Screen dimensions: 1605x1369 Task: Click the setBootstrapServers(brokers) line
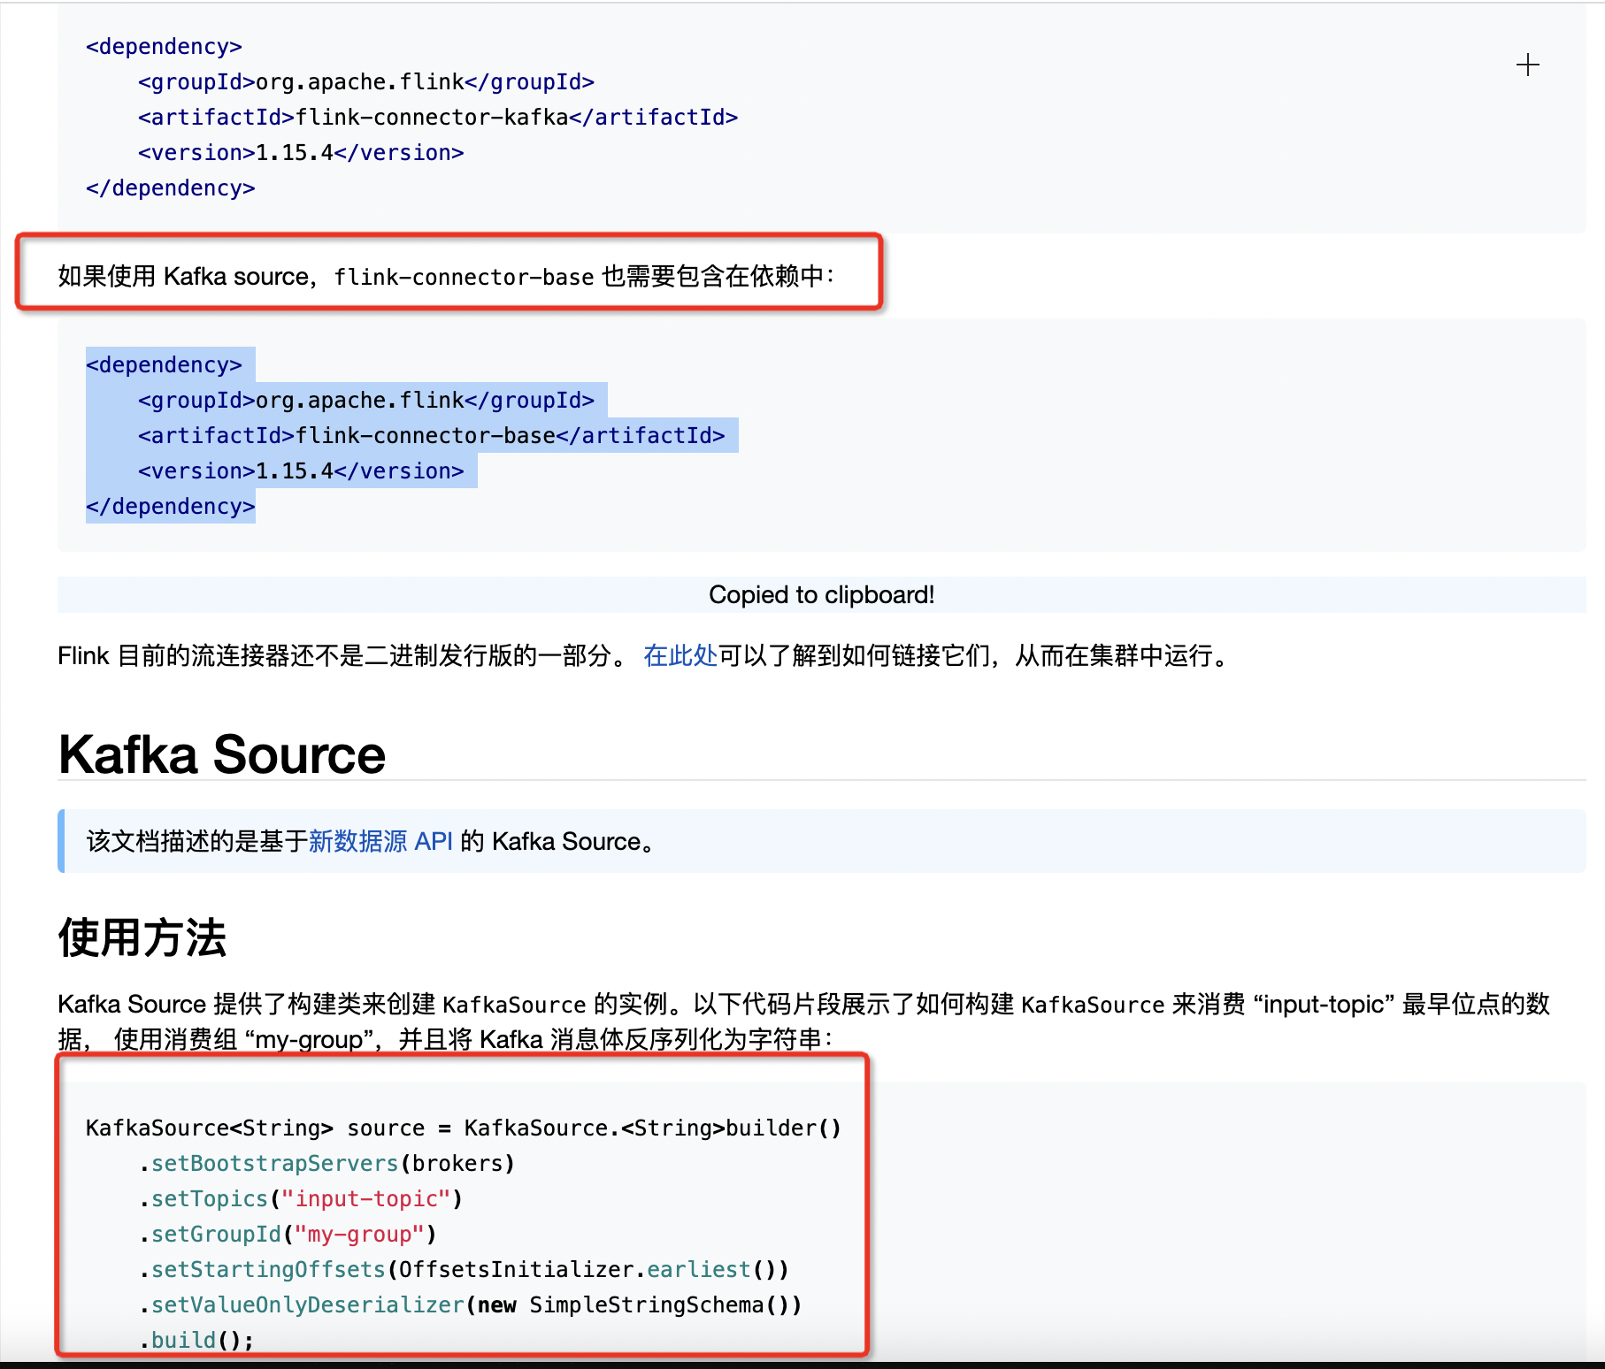[x=327, y=1163]
